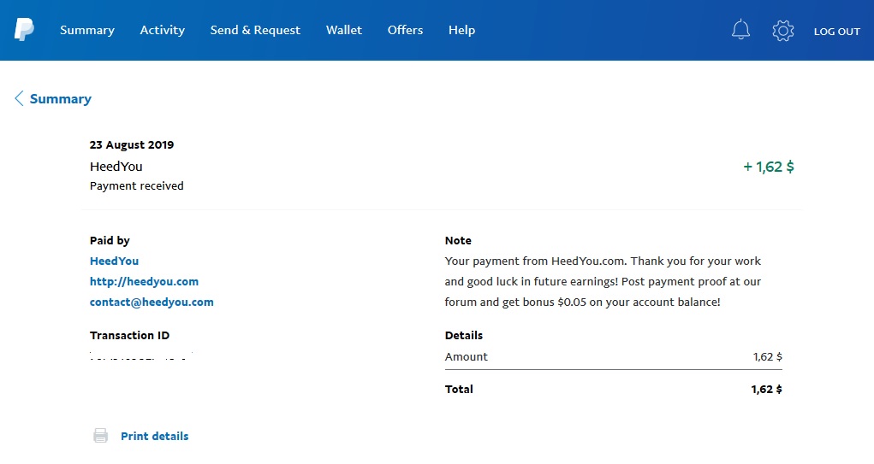Open the HeedYou payer link

tap(114, 261)
